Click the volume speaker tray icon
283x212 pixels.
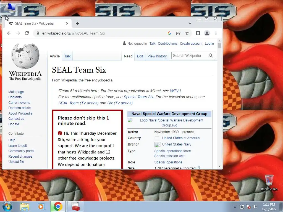coord(255,207)
